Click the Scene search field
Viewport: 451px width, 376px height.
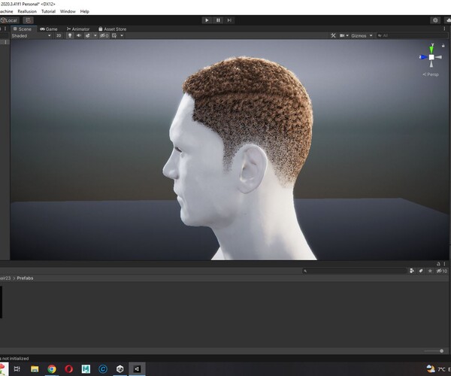click(411, 35)
